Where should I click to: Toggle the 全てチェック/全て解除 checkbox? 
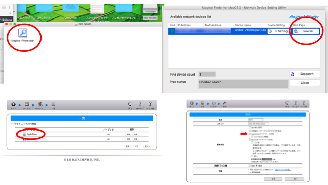(x=12, y=124)
